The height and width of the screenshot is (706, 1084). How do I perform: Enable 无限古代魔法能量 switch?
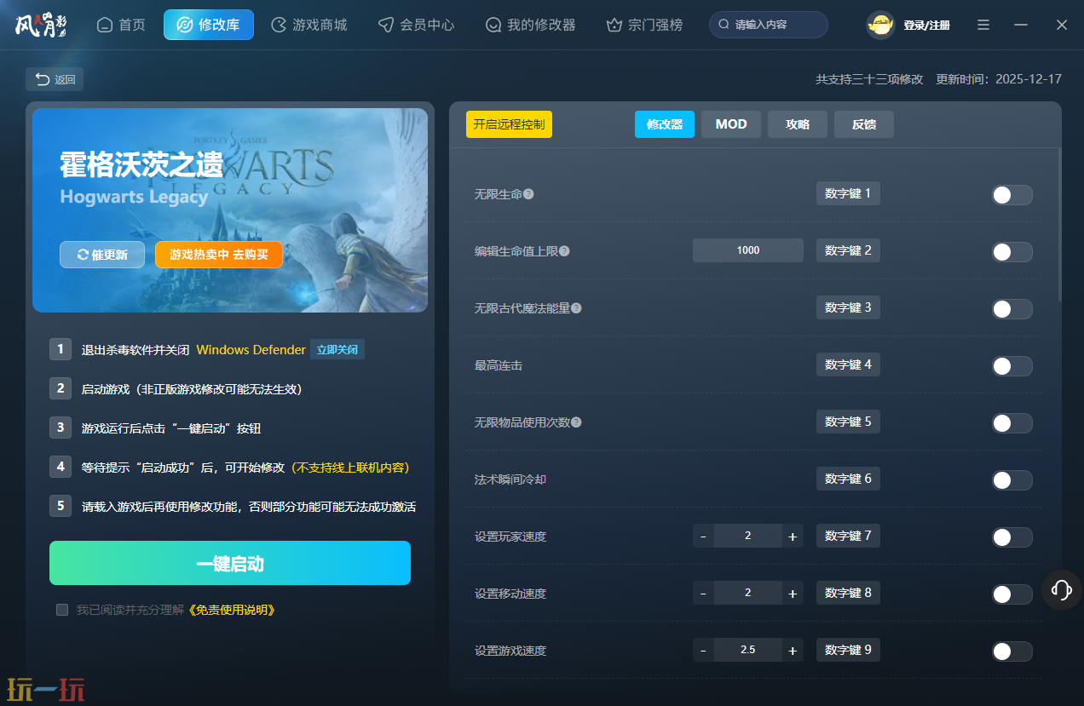point(1012,309)
